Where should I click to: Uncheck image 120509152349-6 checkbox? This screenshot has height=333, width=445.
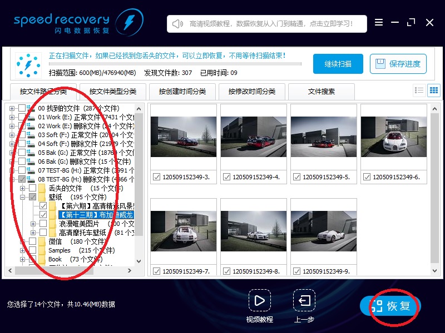coord(367,177)
